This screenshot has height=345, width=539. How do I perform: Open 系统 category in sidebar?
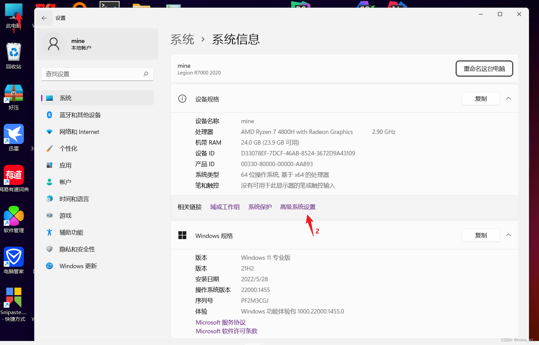pyautogui.click(x=97, y=98)
